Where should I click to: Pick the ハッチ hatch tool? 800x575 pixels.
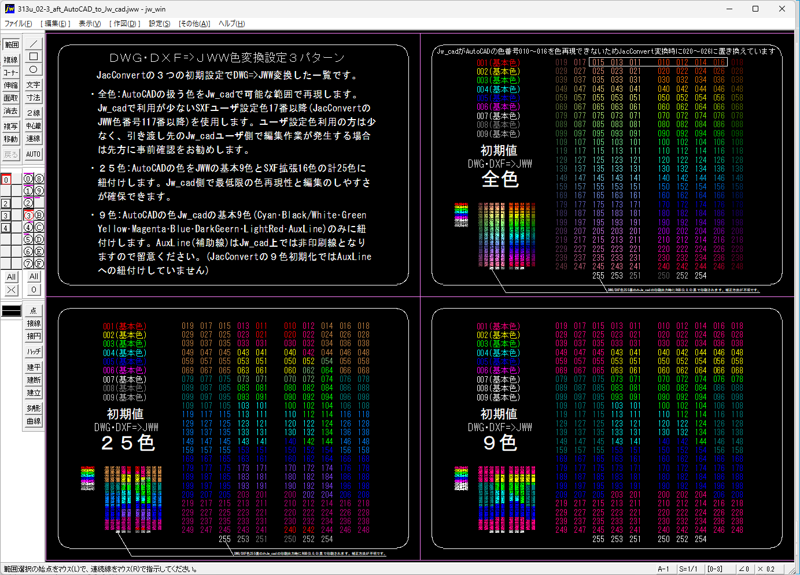(34, 351)
